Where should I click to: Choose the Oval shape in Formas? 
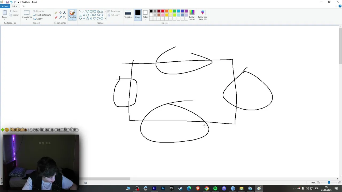click(88, 11)
